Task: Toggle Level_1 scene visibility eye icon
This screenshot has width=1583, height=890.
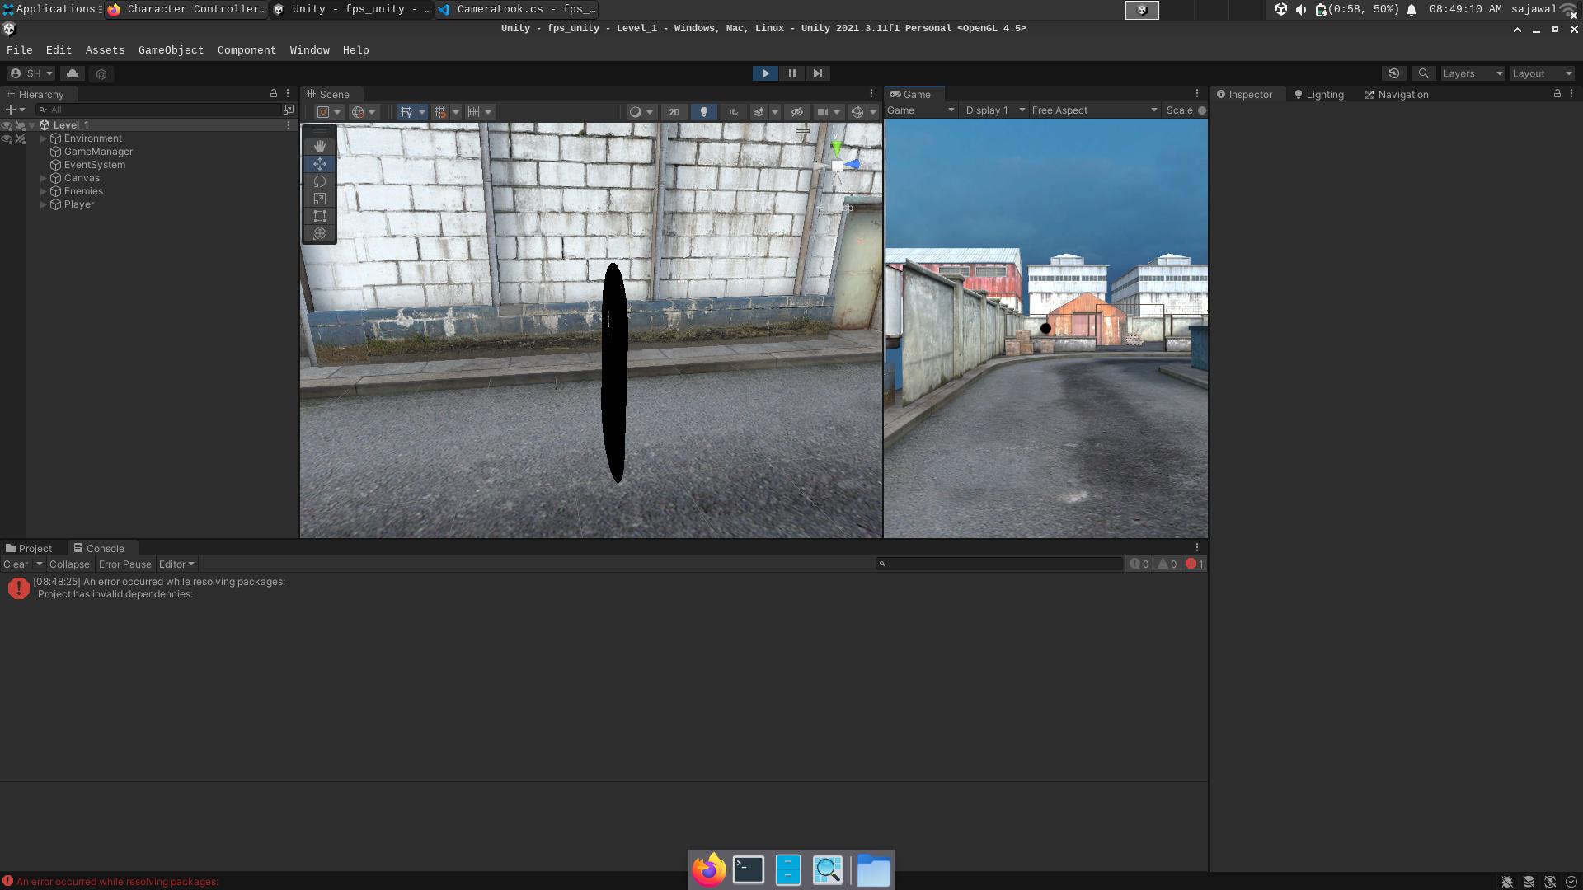Action: click(x=7, y=125)
